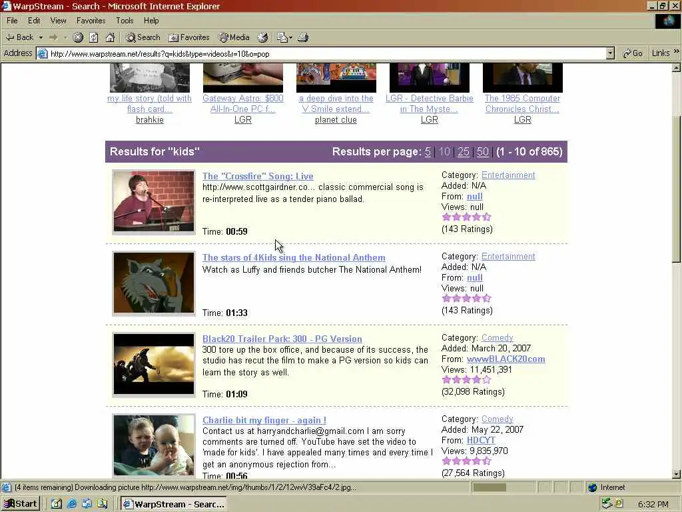
Task: Click Entertainment category of Crossfire Song result
Action: [508, 175]
